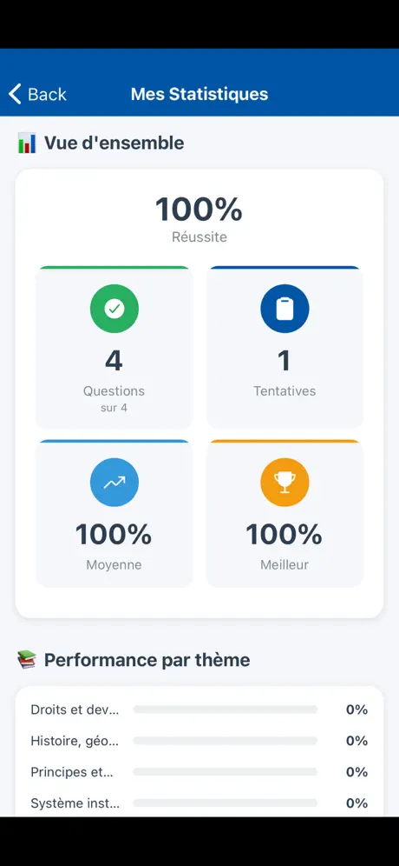Viewport: 399px width, 866px height.
Task: Open the Tentatives count card
Action: [285, 348]
